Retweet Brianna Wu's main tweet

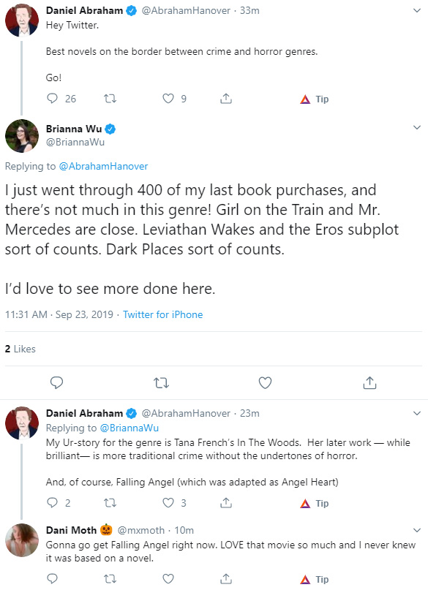click(161, 383)
